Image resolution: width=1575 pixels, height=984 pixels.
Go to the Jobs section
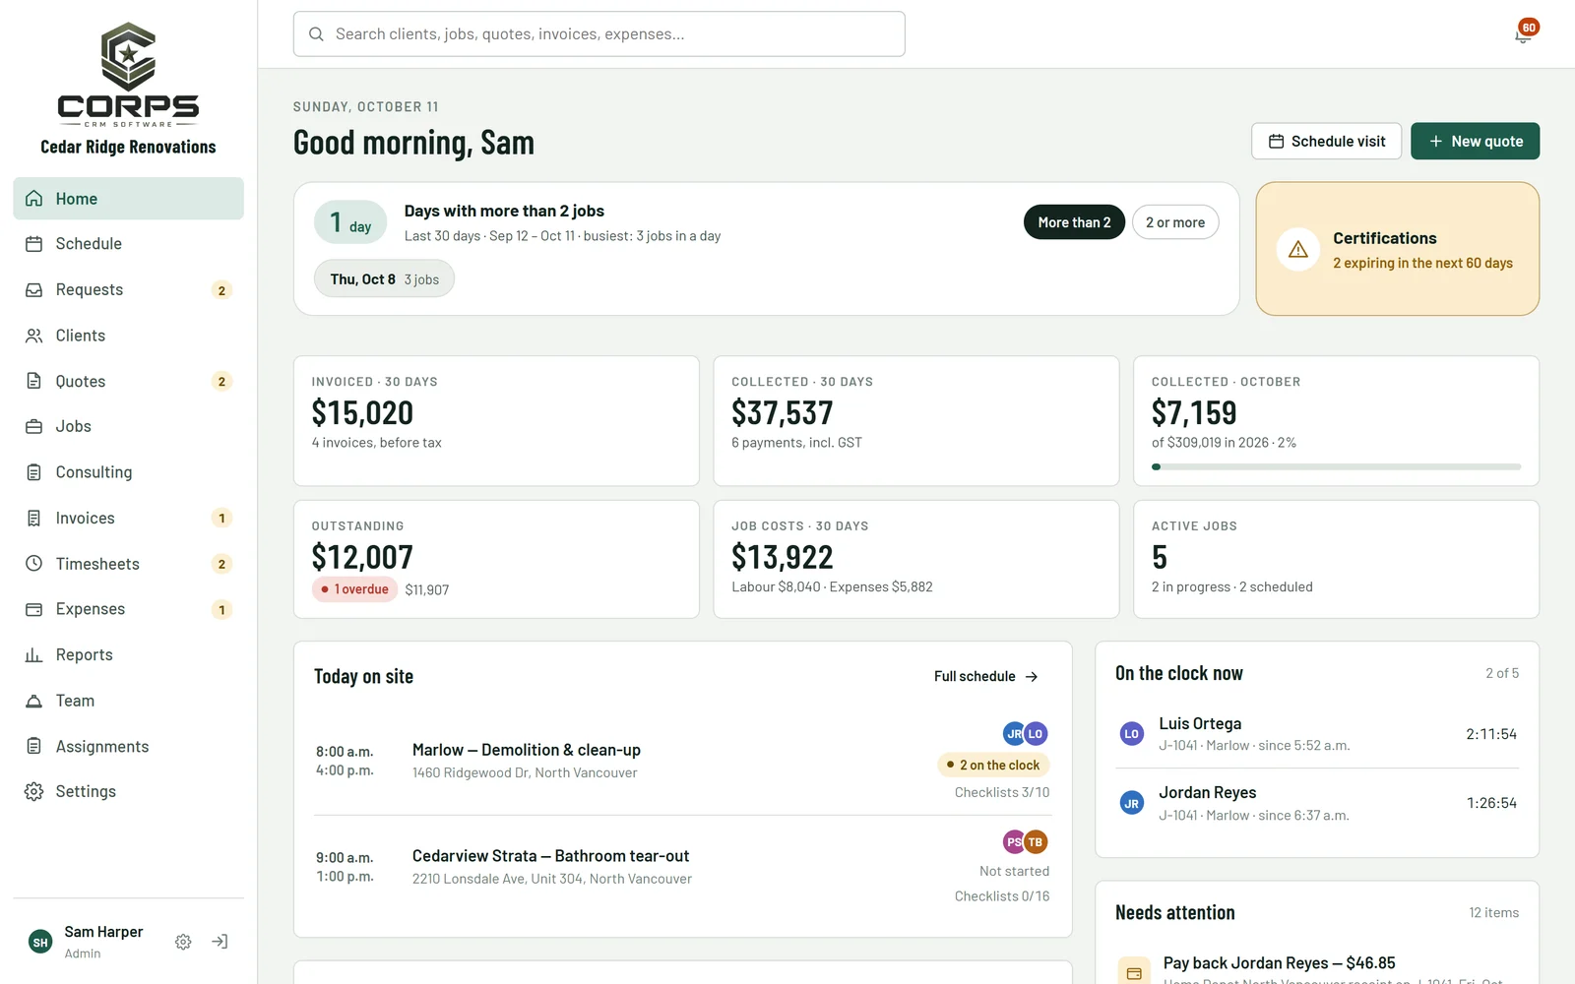[x=128, y=427]
